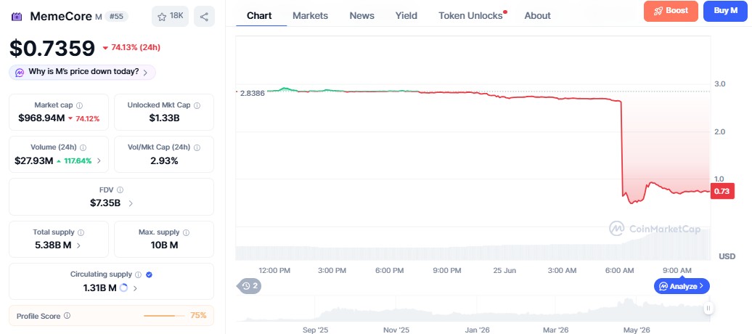The width and height of the screenshot is (752, 334).
Task: Click the 10B M max supply value
Action: point(164,245)
